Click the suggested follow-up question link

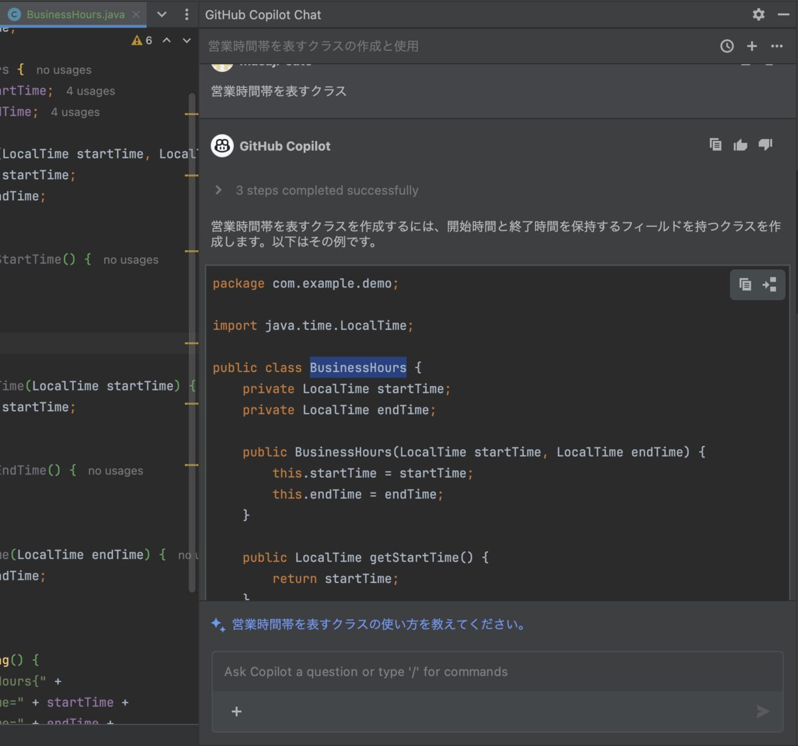coord(379,624)
